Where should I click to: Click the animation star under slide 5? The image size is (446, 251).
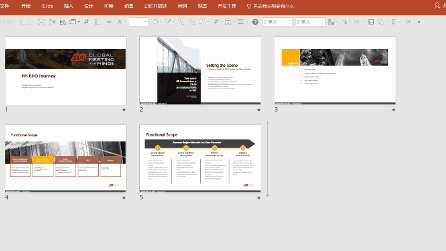[x=259, y=197]
